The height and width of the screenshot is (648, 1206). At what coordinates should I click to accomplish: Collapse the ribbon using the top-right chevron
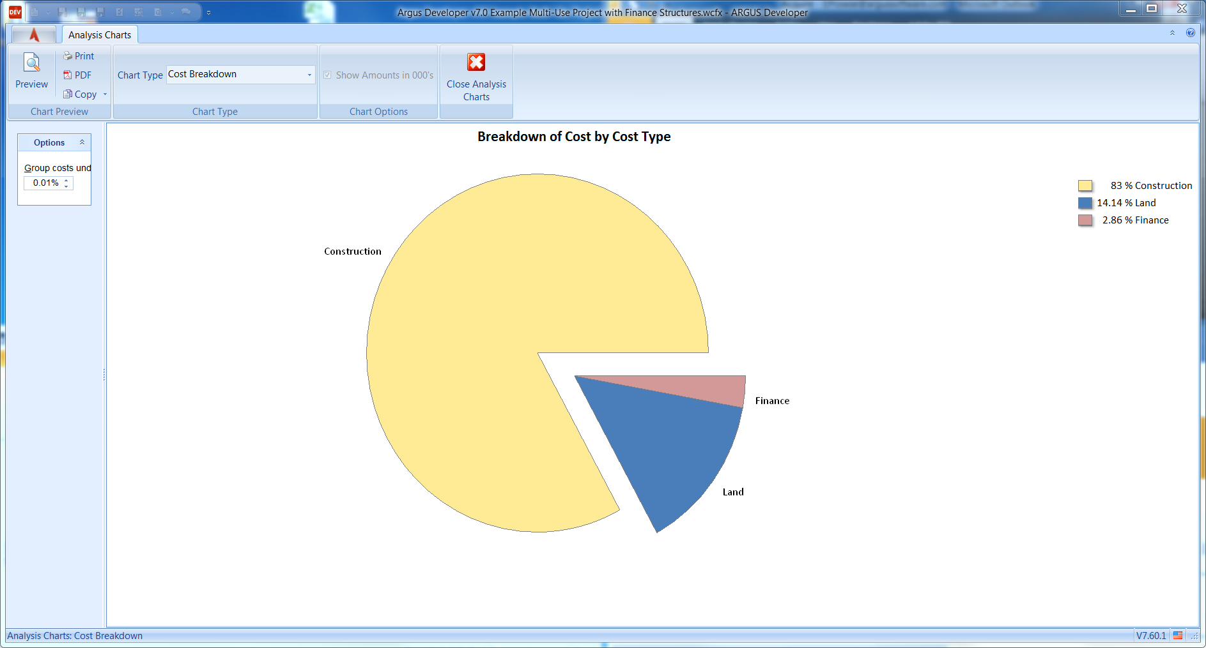[x=1173, y=33]
